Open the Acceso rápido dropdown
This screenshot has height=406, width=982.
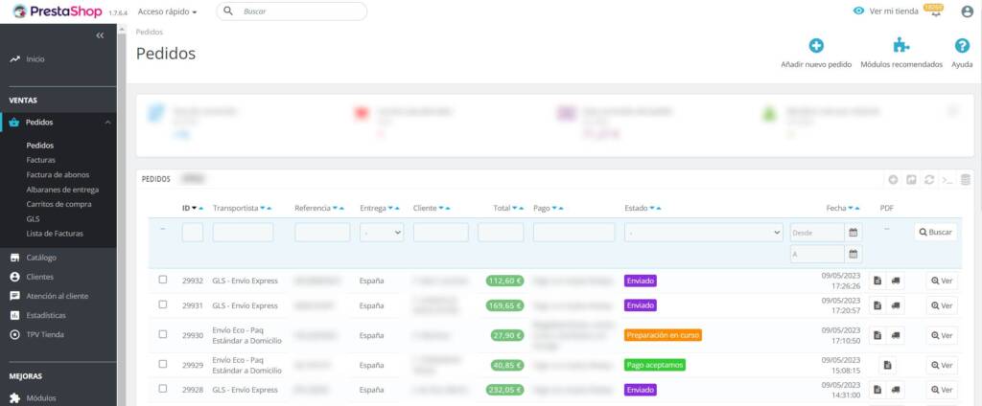[167, 11]
